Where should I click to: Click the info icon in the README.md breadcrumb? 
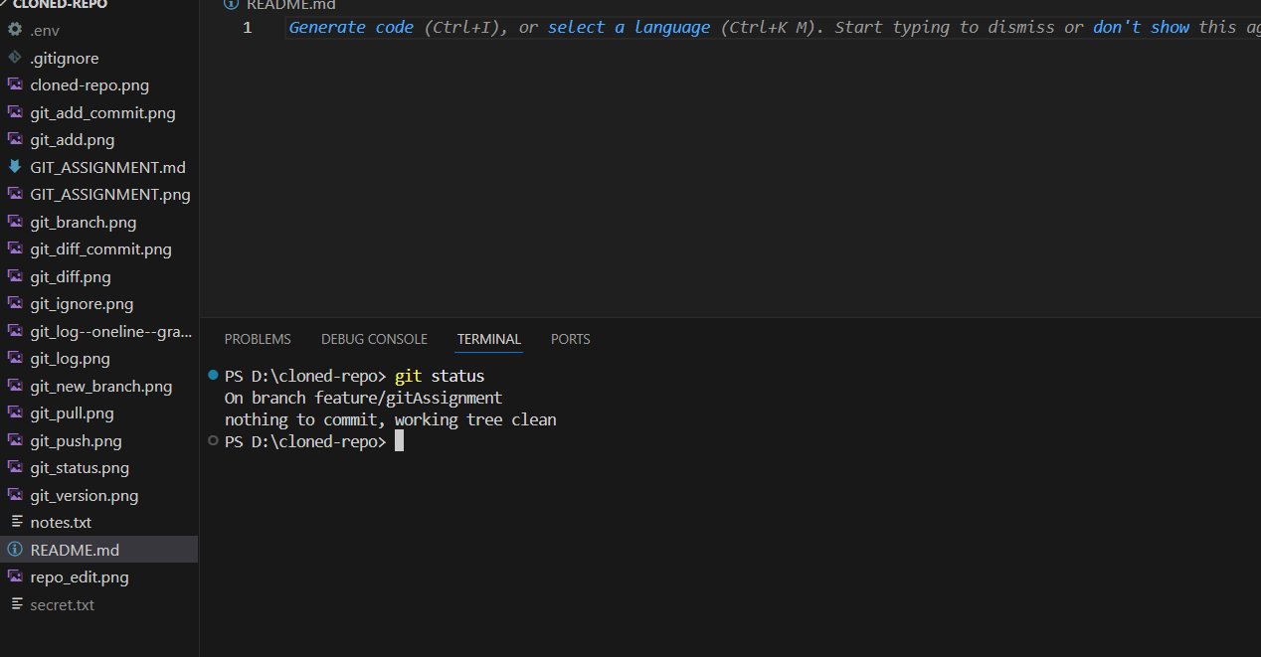(x=231, y=5)
